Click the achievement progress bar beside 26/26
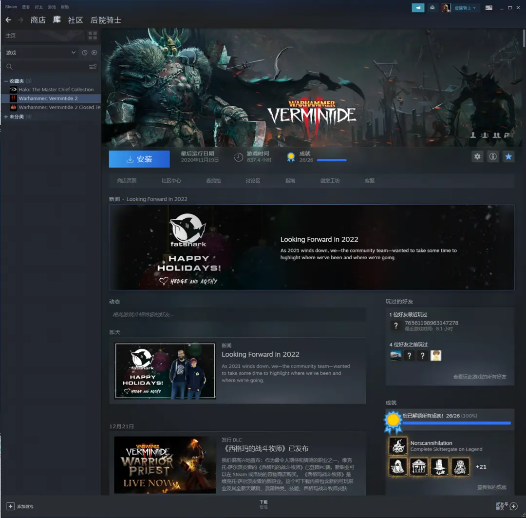The height and width of the screenshot is (518, 526). 332,160
